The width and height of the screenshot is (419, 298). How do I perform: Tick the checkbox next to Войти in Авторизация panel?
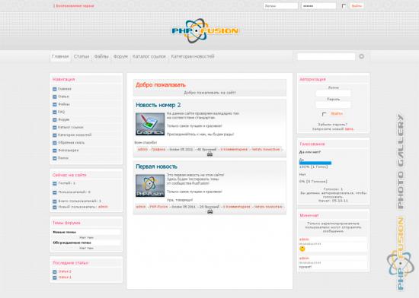point(324,114)
